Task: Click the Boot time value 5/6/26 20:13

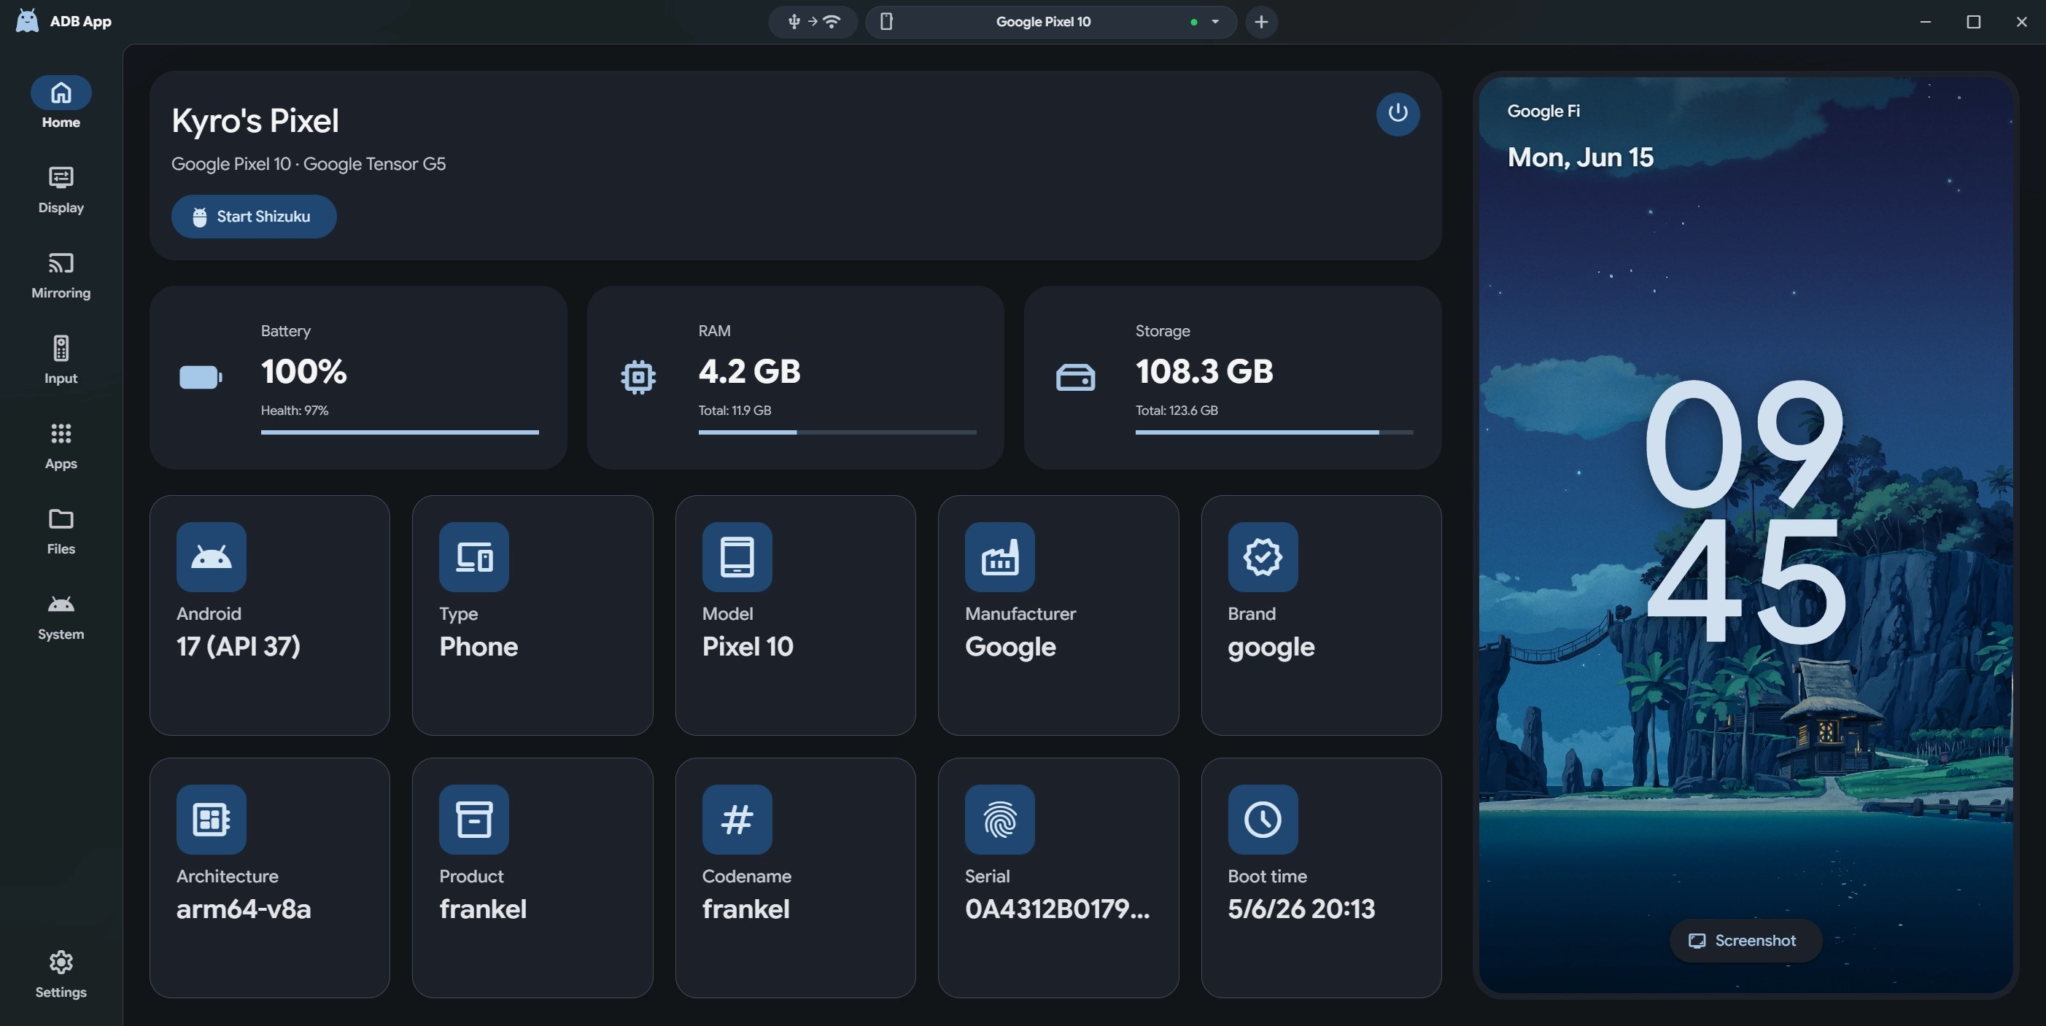Action: [1301, 909]
